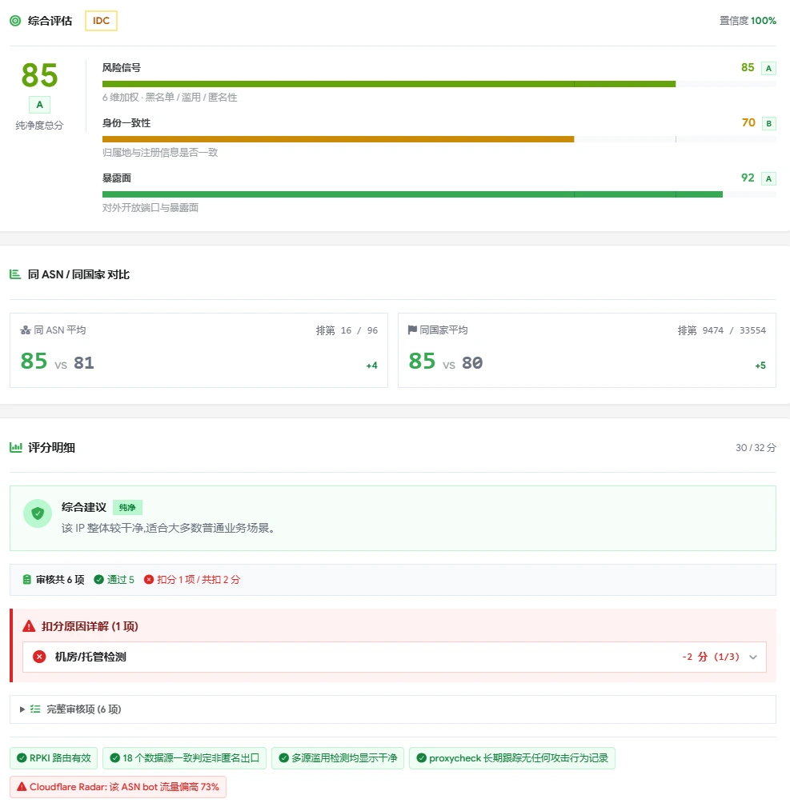790x811 pixels.
Task: Click the IDC badge
Action: pyautogui.click(x=101, y=21)
